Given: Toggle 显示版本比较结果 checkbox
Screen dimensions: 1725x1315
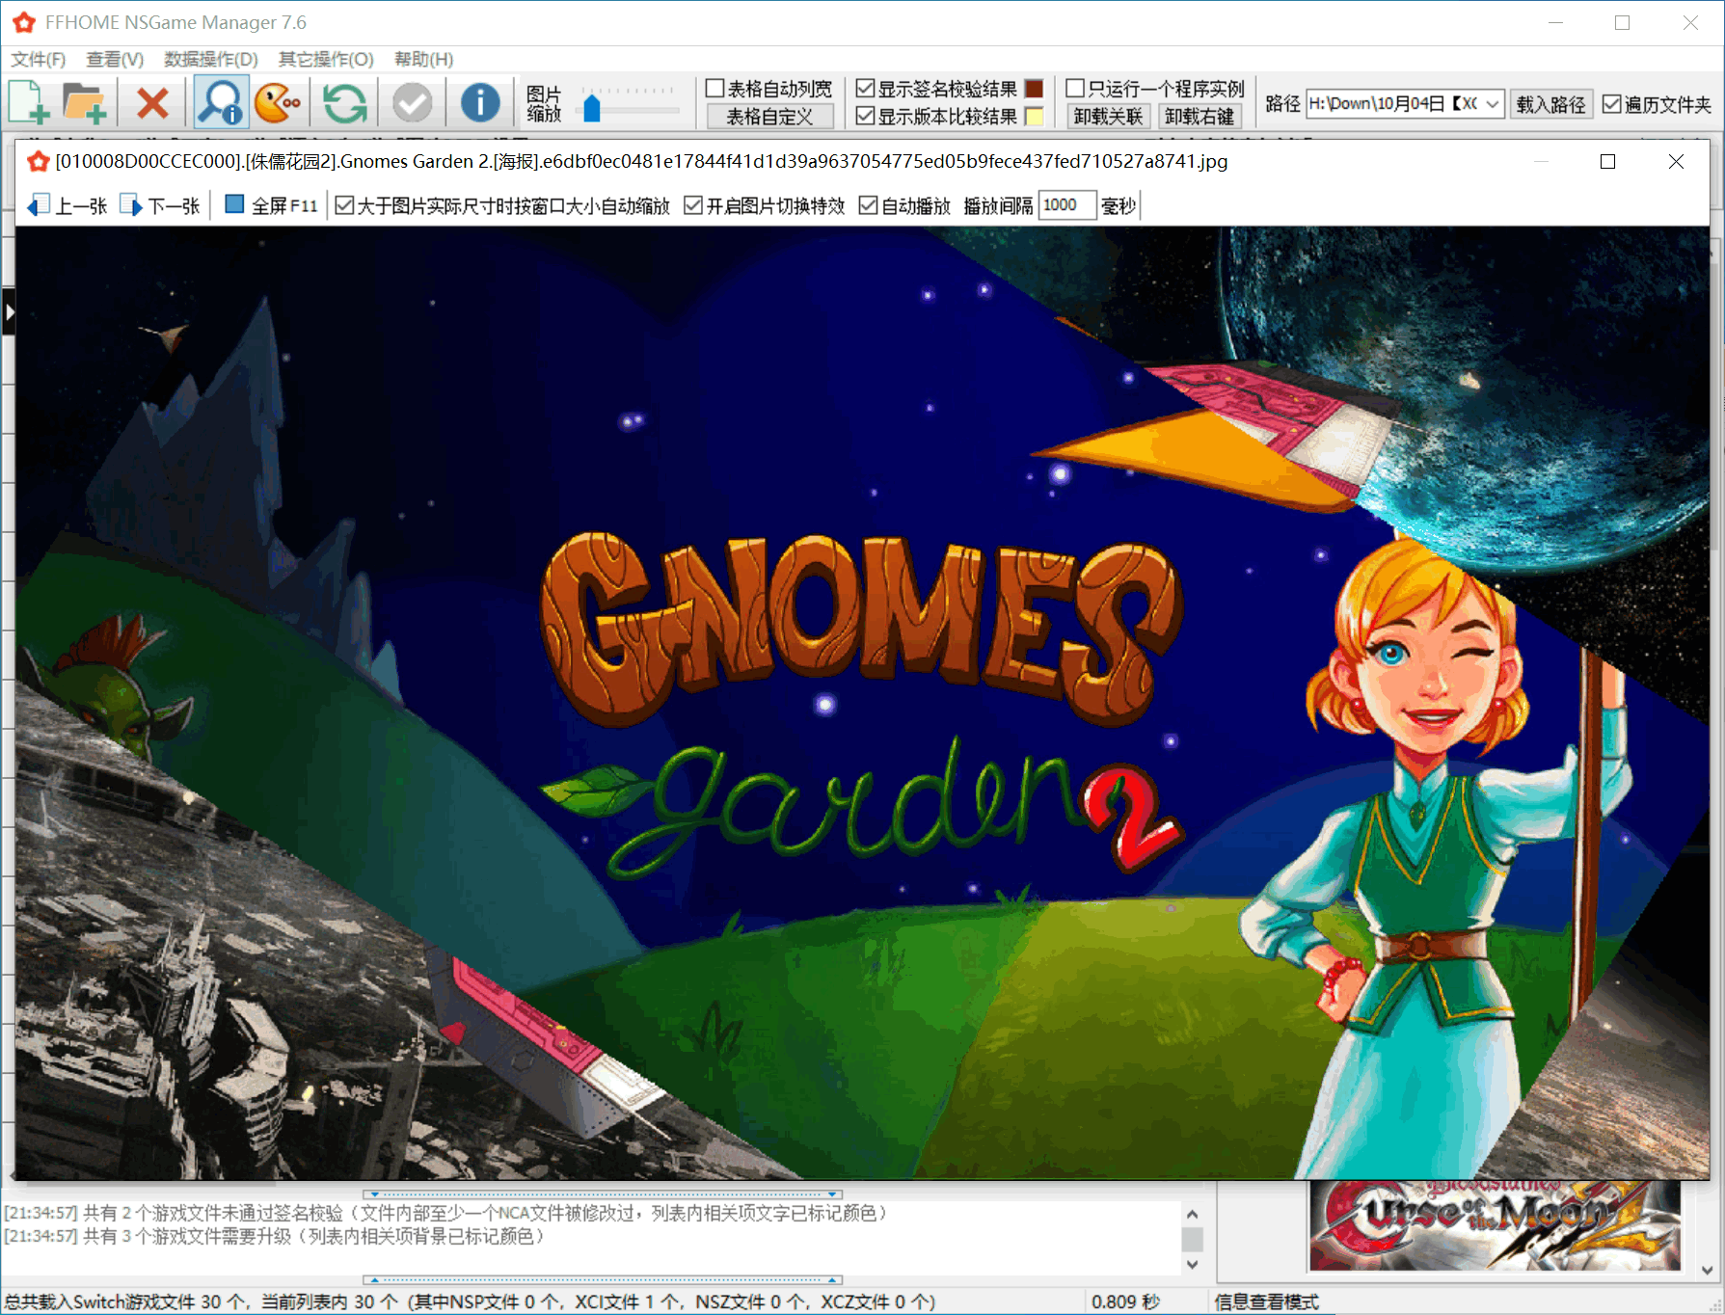Looking at the screenshot, I should 866,117.
